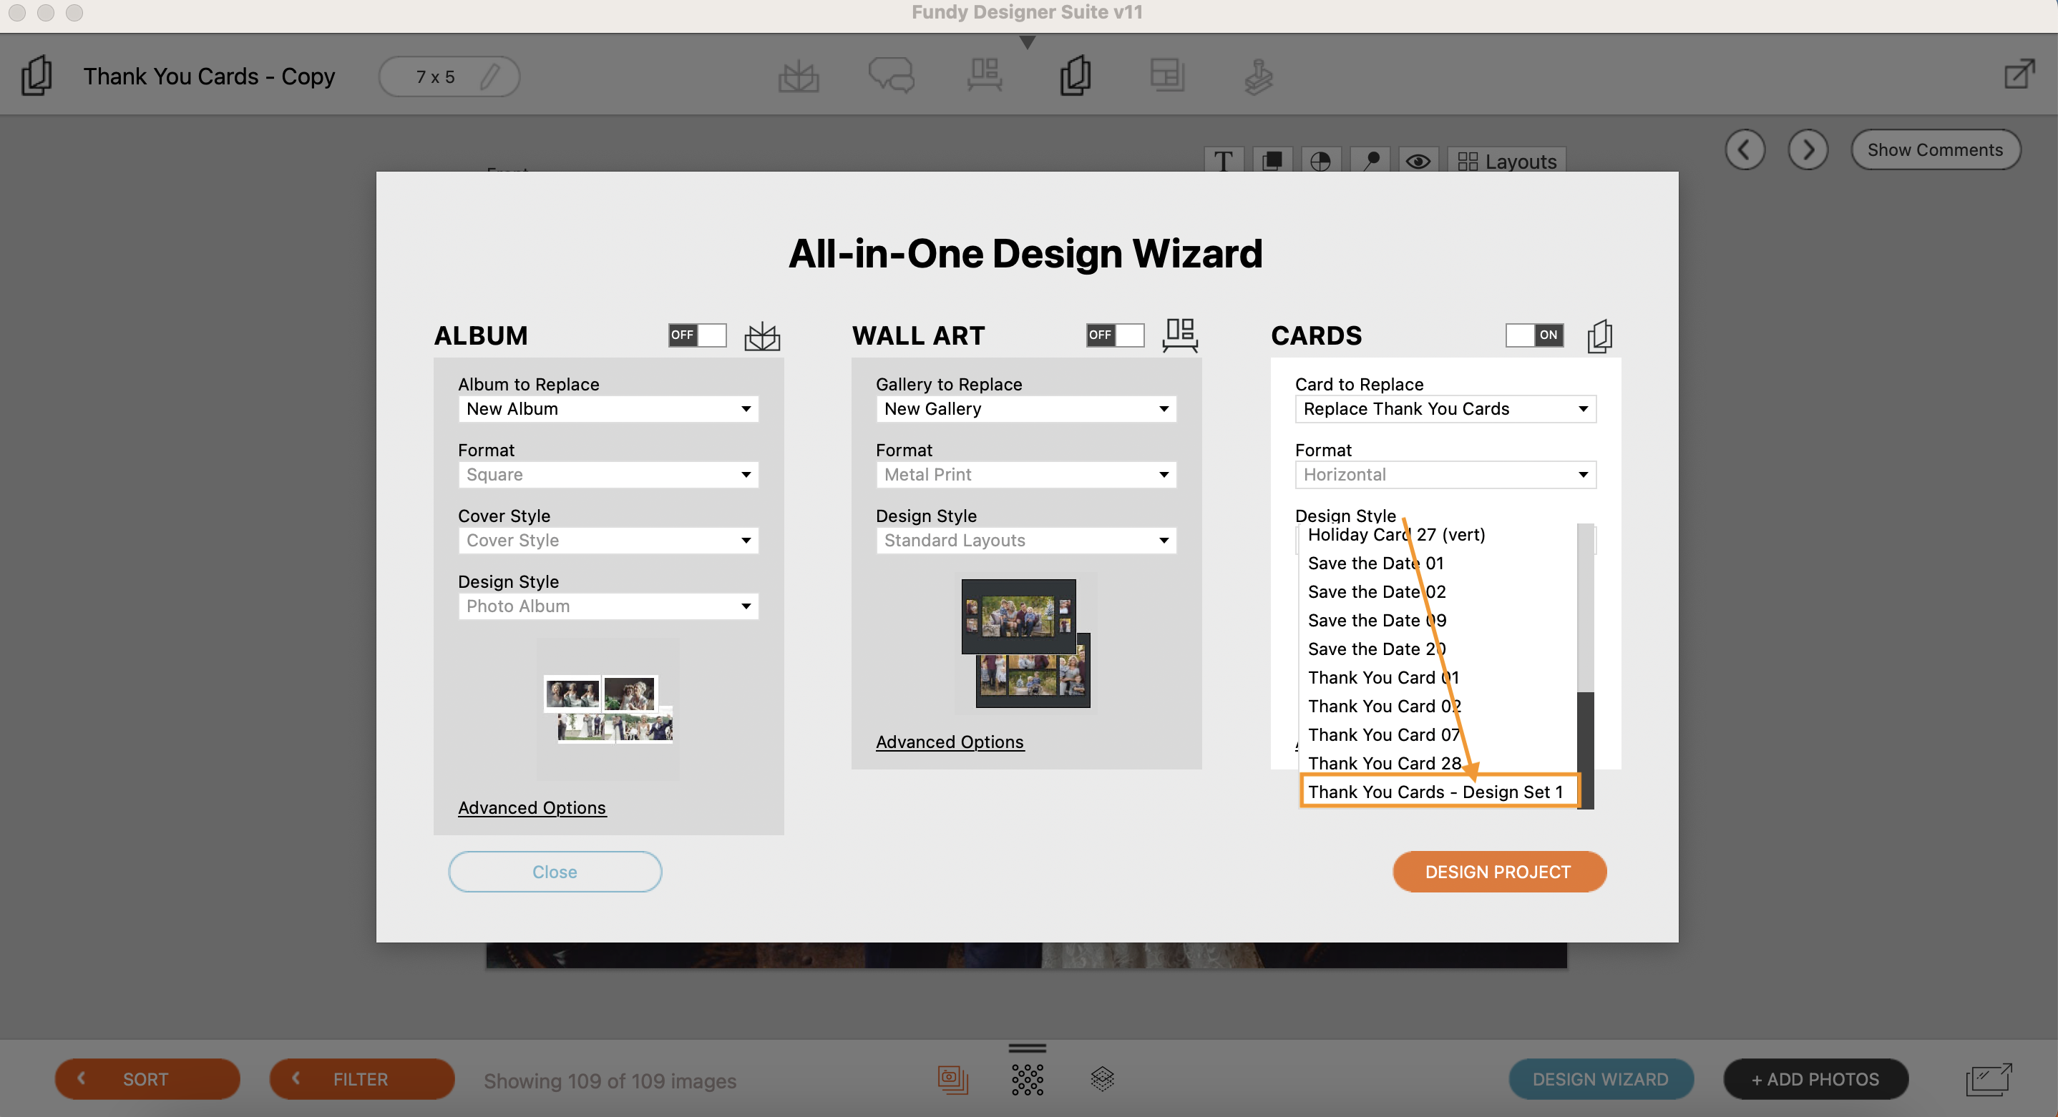Screen dimensions: 2058x1117
Task: Open the Gallery to Replace dropdown
Action: (x=1026, y=409)
